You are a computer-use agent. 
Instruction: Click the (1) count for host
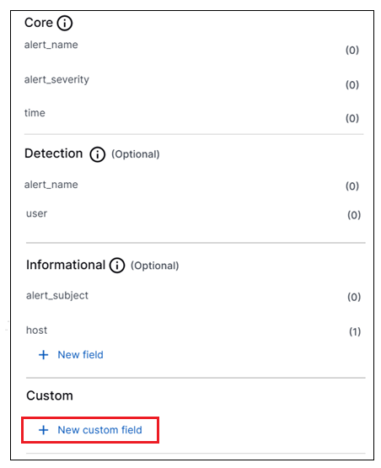pyautogui.click(x=355, y=331)
